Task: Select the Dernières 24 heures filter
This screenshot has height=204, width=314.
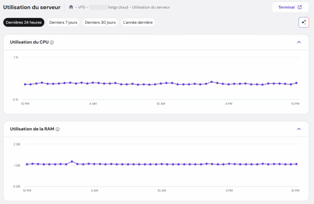Action: pos(24,22)
